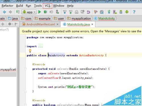Viewport: 142px width, 106px height.
Task: Open the Project Structure icon
Action: point(102,12)
